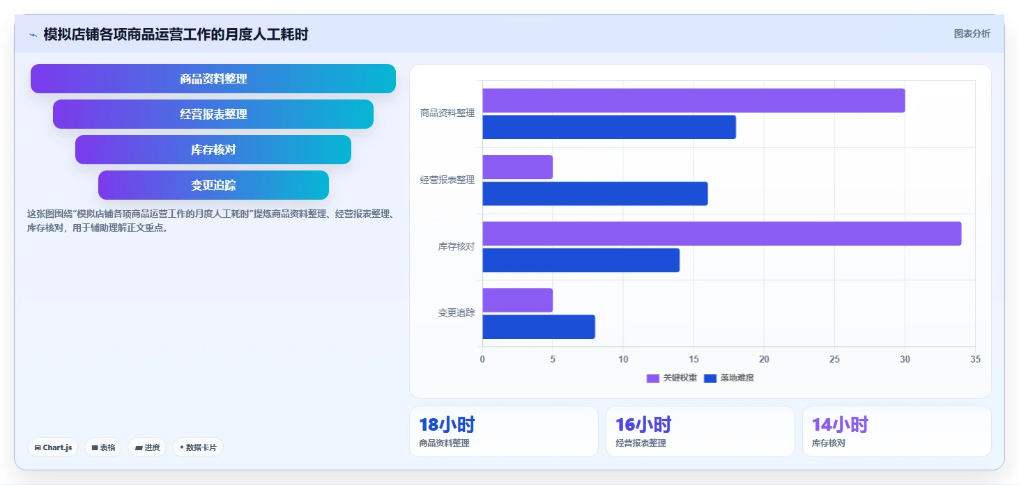Viewport: 1019px width, 485px height.
Task: Click the x-axis tick label 0
Action: pyautogui.click(x=482, y=359)
